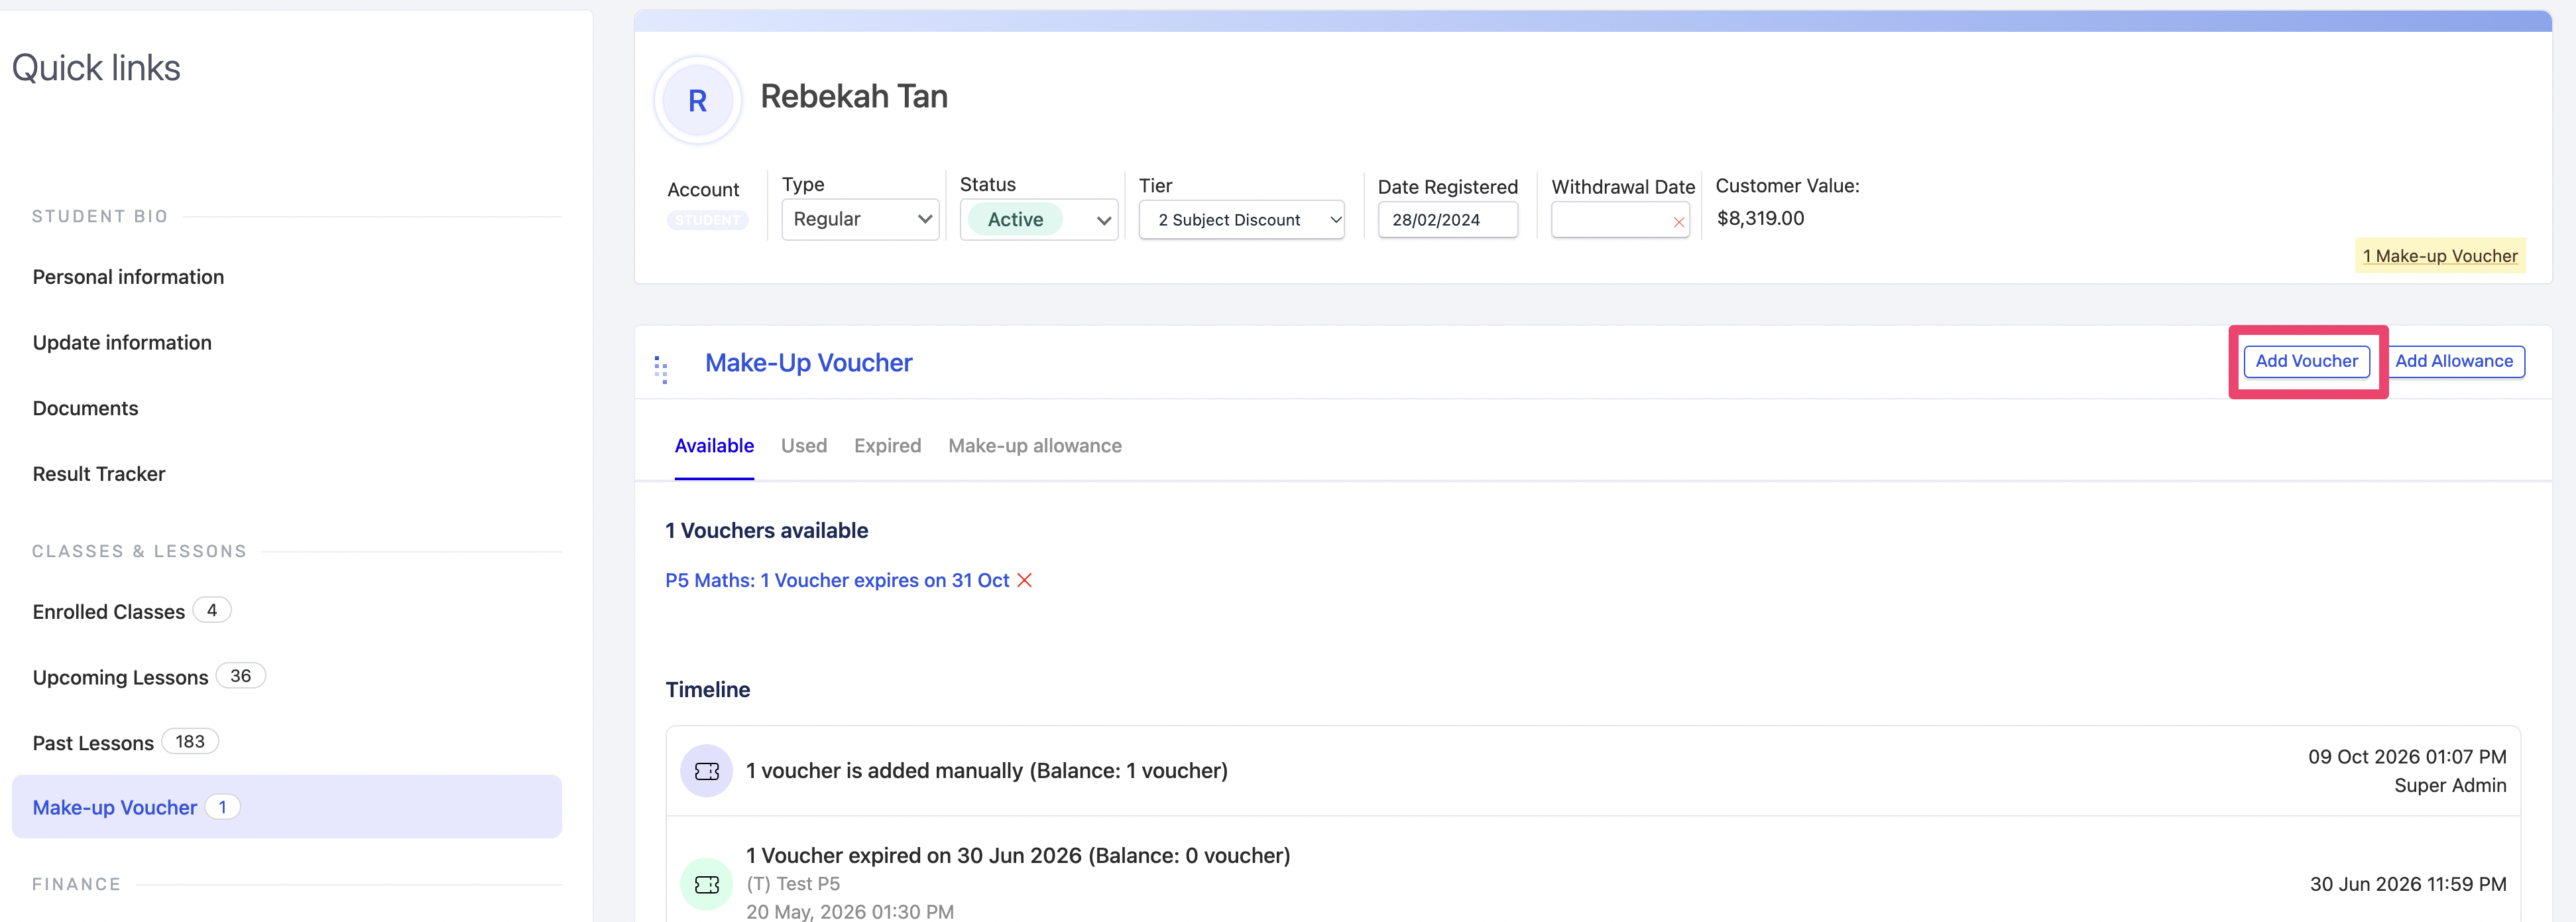The image size is (2576, 922).
Task: Go to Update information quick link
Action: tap(122, 342)
